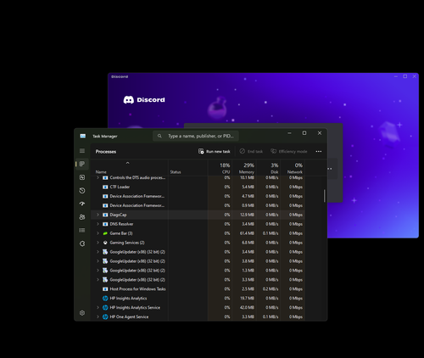424x358 pixels.
Task: Open the Task Manager hamburger navigation menu
Action: [x=82, y=151]
